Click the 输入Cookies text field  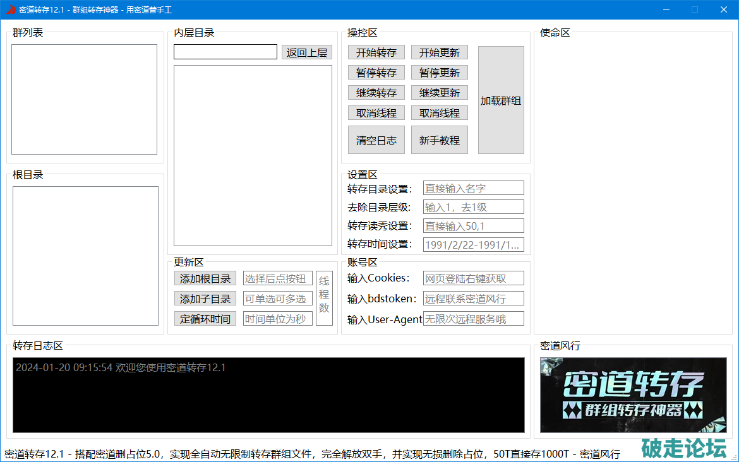click(x=473, y=278)
